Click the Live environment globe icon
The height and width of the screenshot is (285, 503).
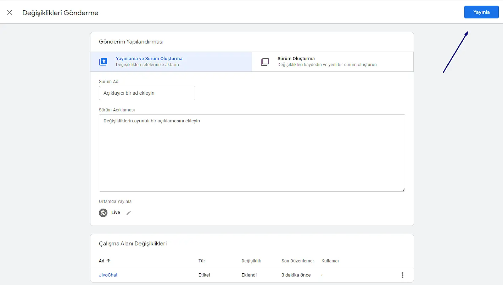click(x=103, y=213)
